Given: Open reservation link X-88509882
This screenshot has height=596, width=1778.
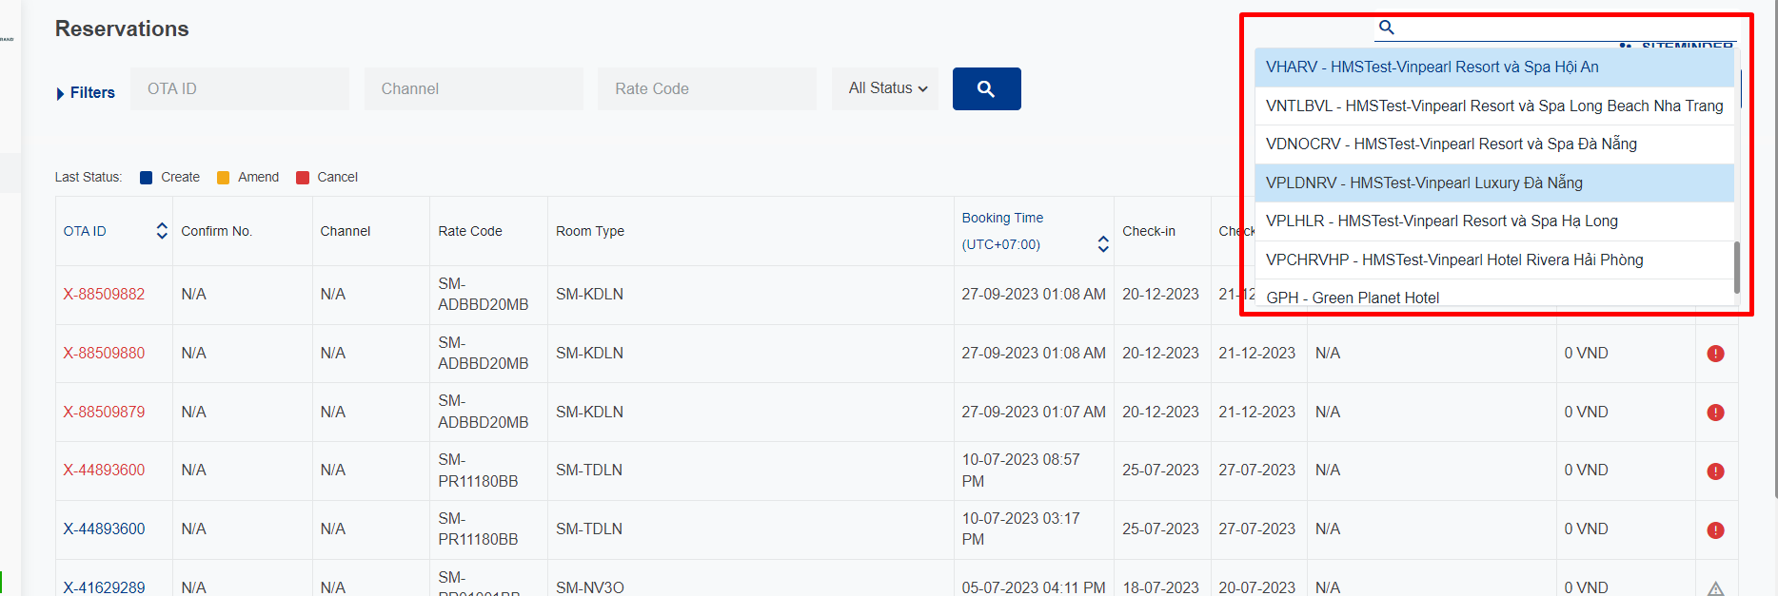Looking at the screenshot, I should click(104, 295).
